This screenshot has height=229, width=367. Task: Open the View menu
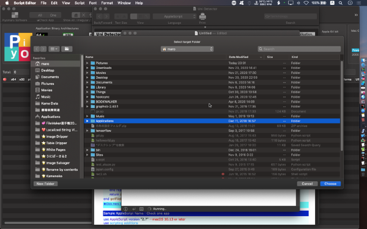pyautogui.click(x=66, y=3)
